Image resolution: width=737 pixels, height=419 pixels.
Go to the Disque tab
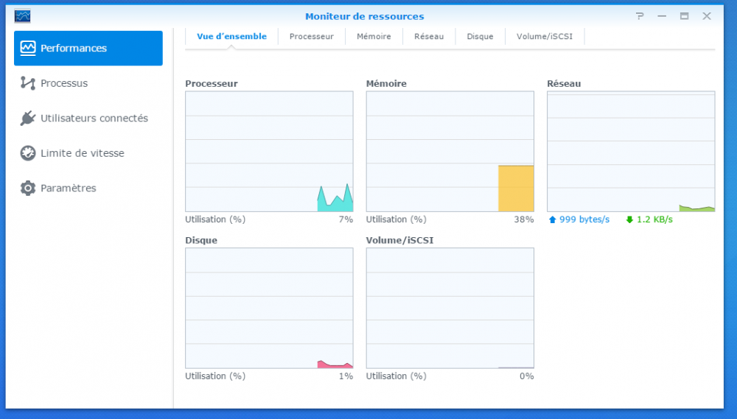480,36
